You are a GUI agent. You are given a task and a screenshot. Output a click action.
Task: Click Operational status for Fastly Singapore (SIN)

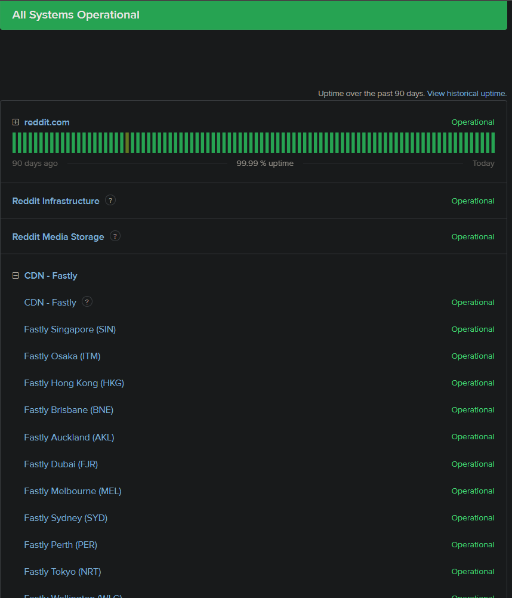click(473, 329)
